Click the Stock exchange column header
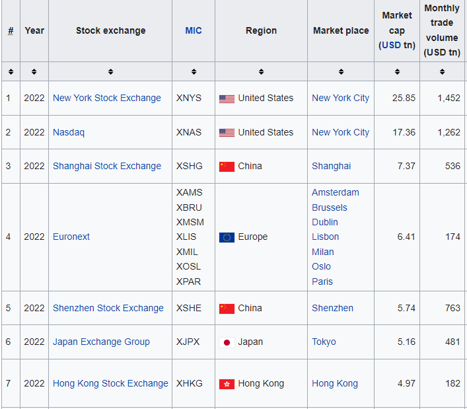The width and height of the screenshot is (467, 409). click(x=110, y=30)
